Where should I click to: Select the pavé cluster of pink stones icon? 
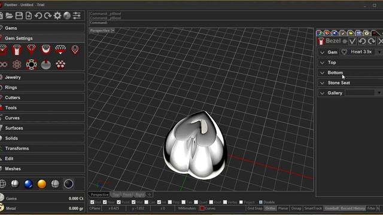(x=60, y=64)
